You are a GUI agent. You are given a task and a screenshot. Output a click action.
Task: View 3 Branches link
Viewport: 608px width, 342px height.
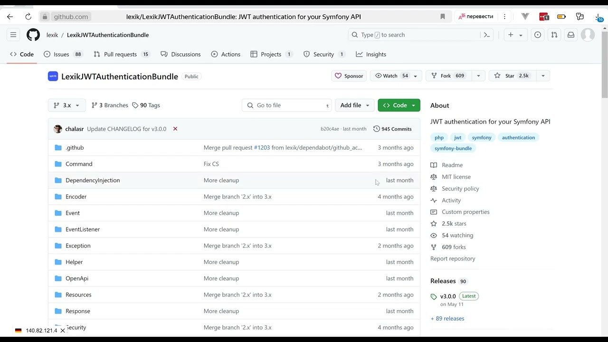tap(110, 105)
